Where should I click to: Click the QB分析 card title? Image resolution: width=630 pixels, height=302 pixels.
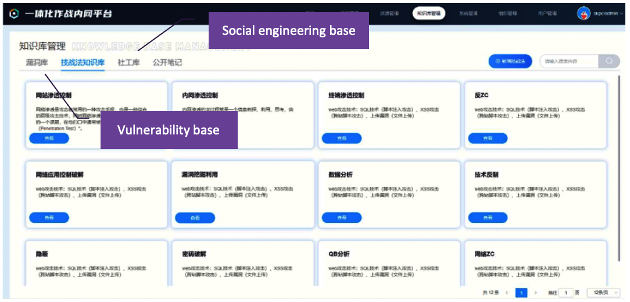[339, 254]
